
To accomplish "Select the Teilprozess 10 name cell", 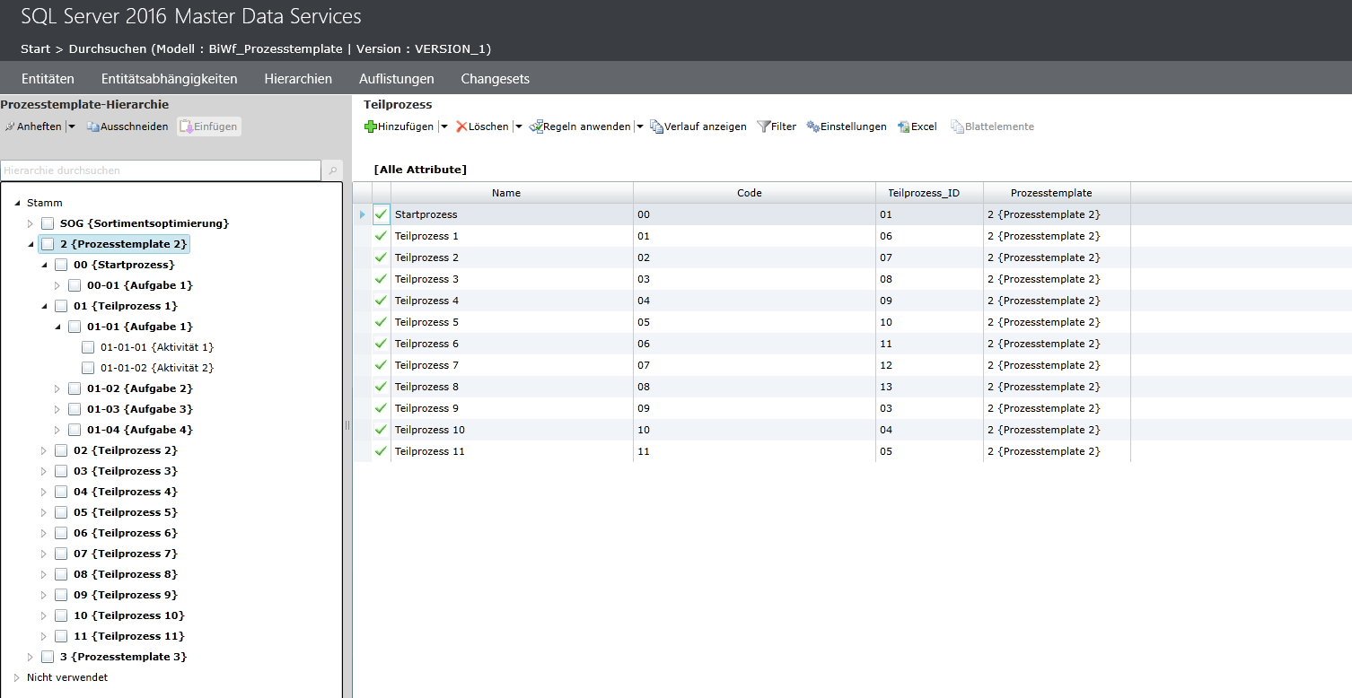I will (512, 430).
